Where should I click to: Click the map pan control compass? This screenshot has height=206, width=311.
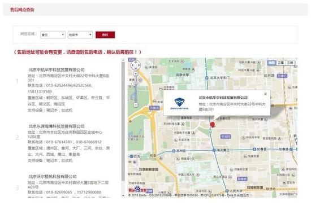click(x=136, y=65)
